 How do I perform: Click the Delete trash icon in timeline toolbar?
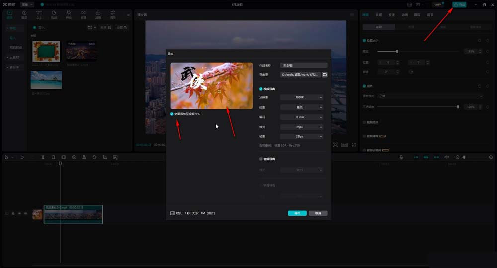tap(53, 157)
